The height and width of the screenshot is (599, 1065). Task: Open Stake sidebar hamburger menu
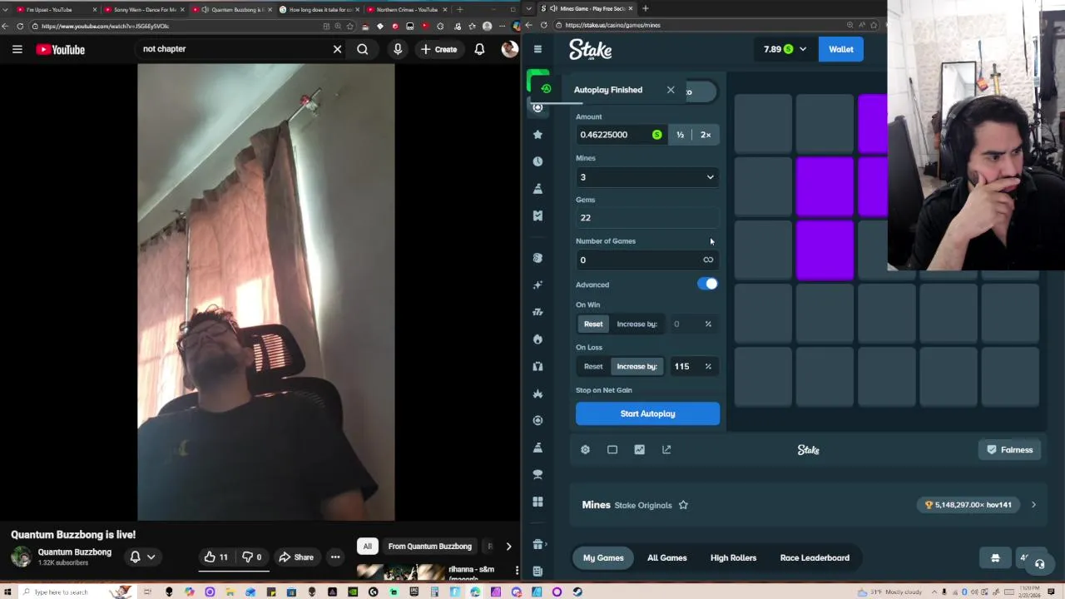(x=537, y=49)
